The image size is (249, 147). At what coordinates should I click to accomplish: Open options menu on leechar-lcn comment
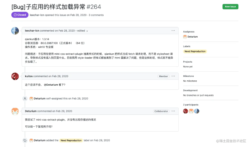173,31
